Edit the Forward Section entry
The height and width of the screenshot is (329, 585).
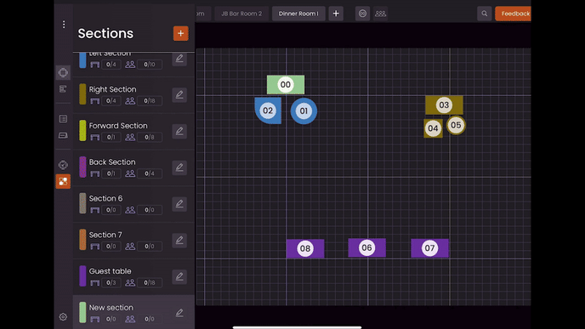tap(179, 131)
